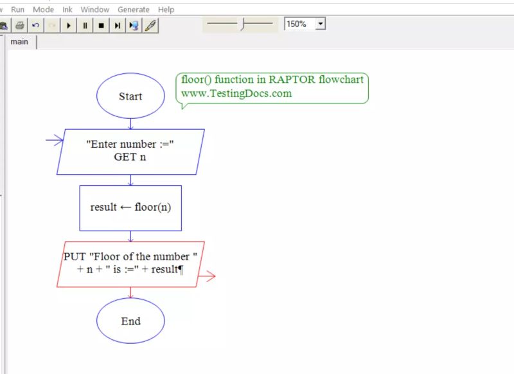The height and width of the screenshot is (374, 514).
Task: Step through the flowchart one symbol
Action: click(117, 25)
